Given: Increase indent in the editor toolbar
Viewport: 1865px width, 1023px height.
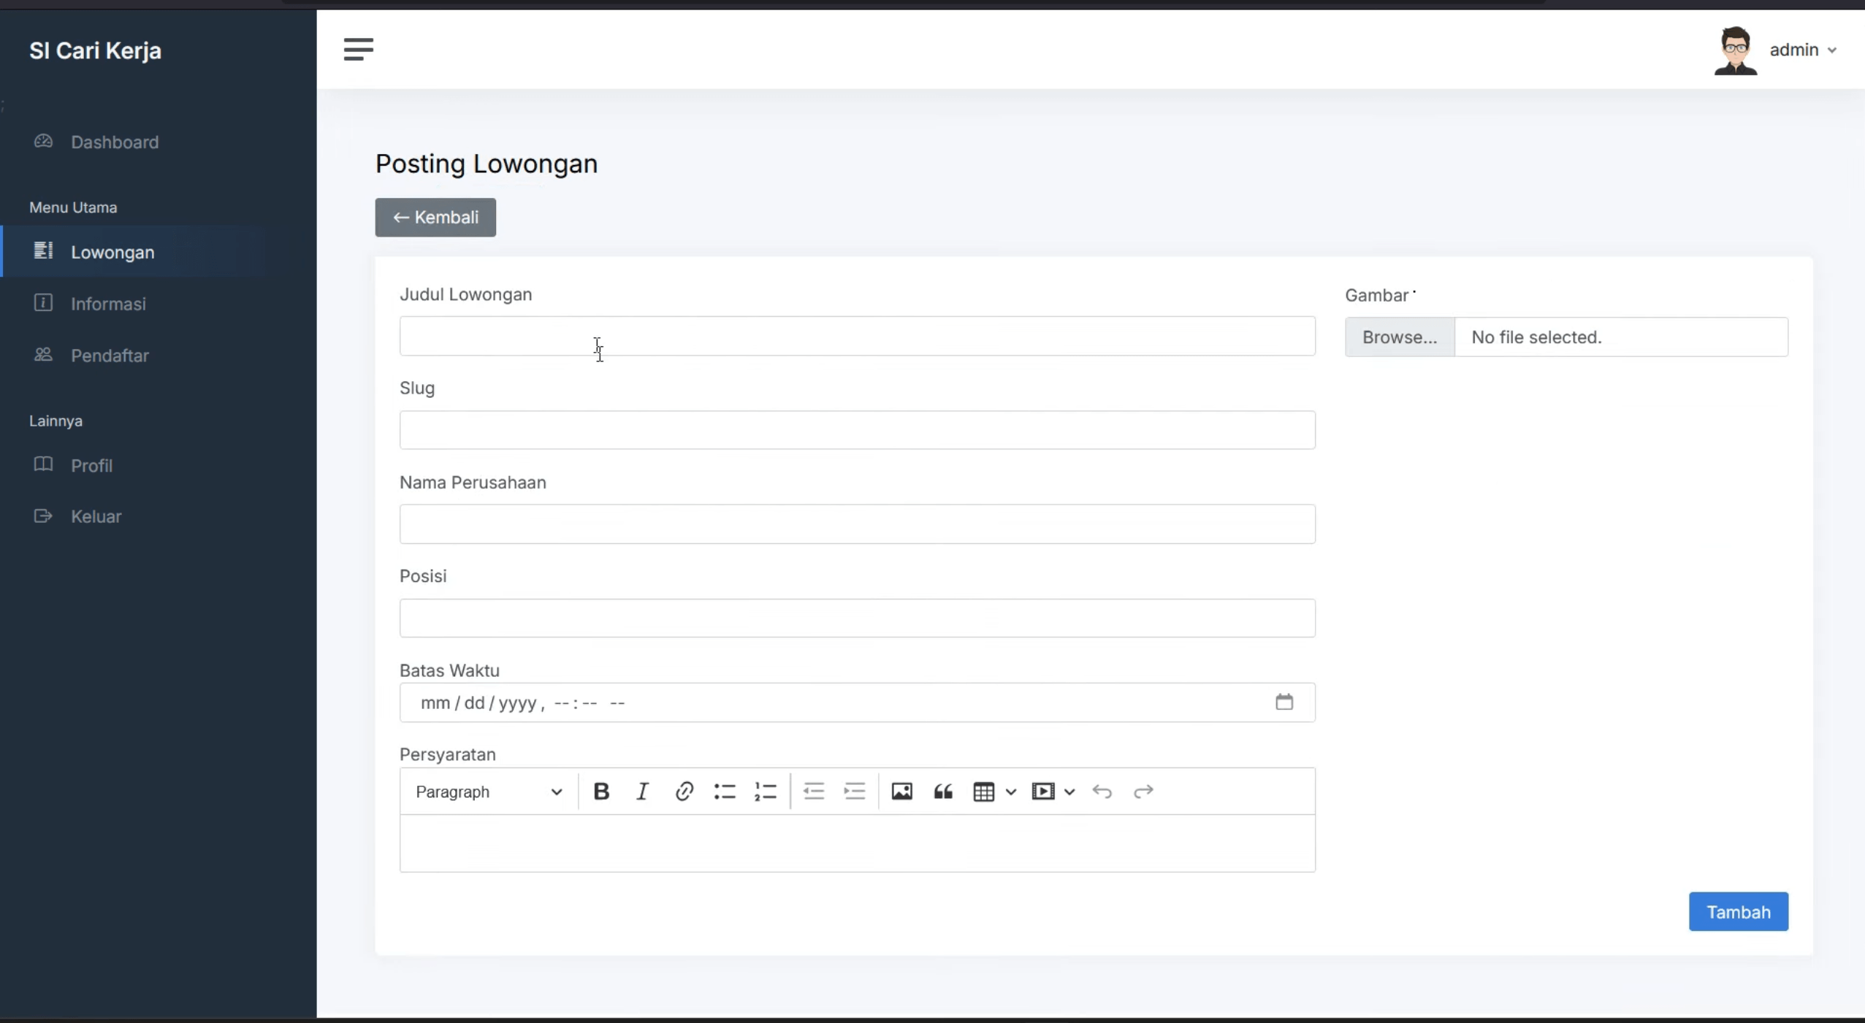Looking at the screenshot, I should coord(855,792).
